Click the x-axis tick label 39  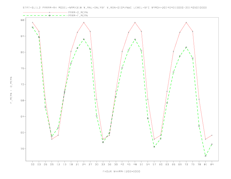click(x=116, y=164)
